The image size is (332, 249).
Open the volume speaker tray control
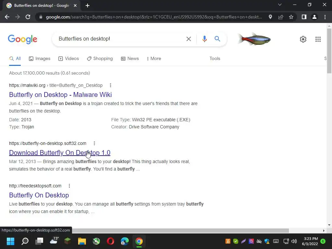pos(294,241)
